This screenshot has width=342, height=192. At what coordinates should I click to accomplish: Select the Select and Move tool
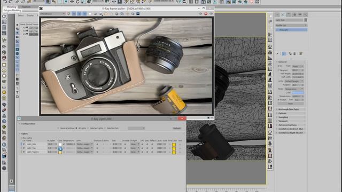pyautogui.click(x=72, y=2)
